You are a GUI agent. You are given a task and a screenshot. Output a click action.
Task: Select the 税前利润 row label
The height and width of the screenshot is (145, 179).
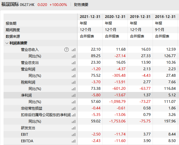click(28, 82)
